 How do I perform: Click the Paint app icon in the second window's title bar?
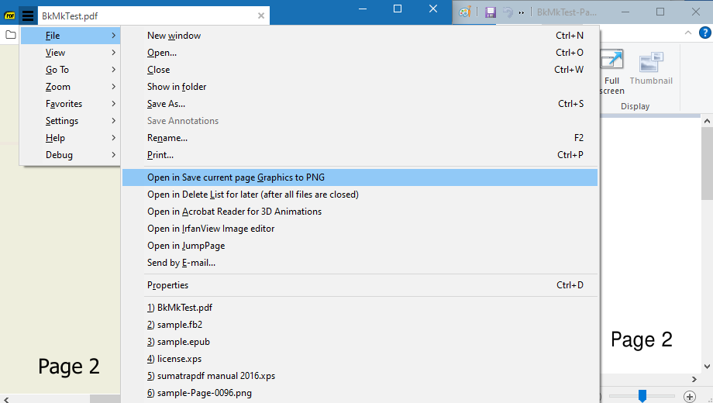click(465, 12)
